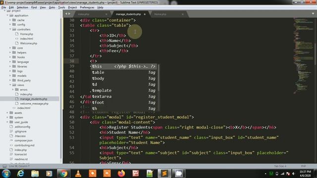The width and height of the screenshot is (317, 178).
Task: Click the icon beside .gitignore
Action: 11,132
